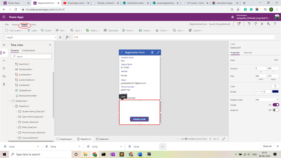Open the Insert menu in the menu bar
This screenshot has width=281, height=158.
click(24, 24)
